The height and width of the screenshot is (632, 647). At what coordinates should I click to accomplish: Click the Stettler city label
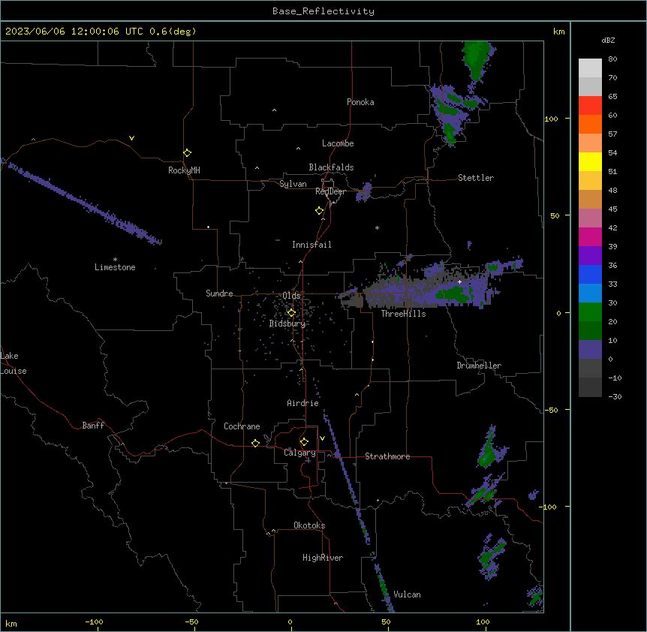click(476, 178)
